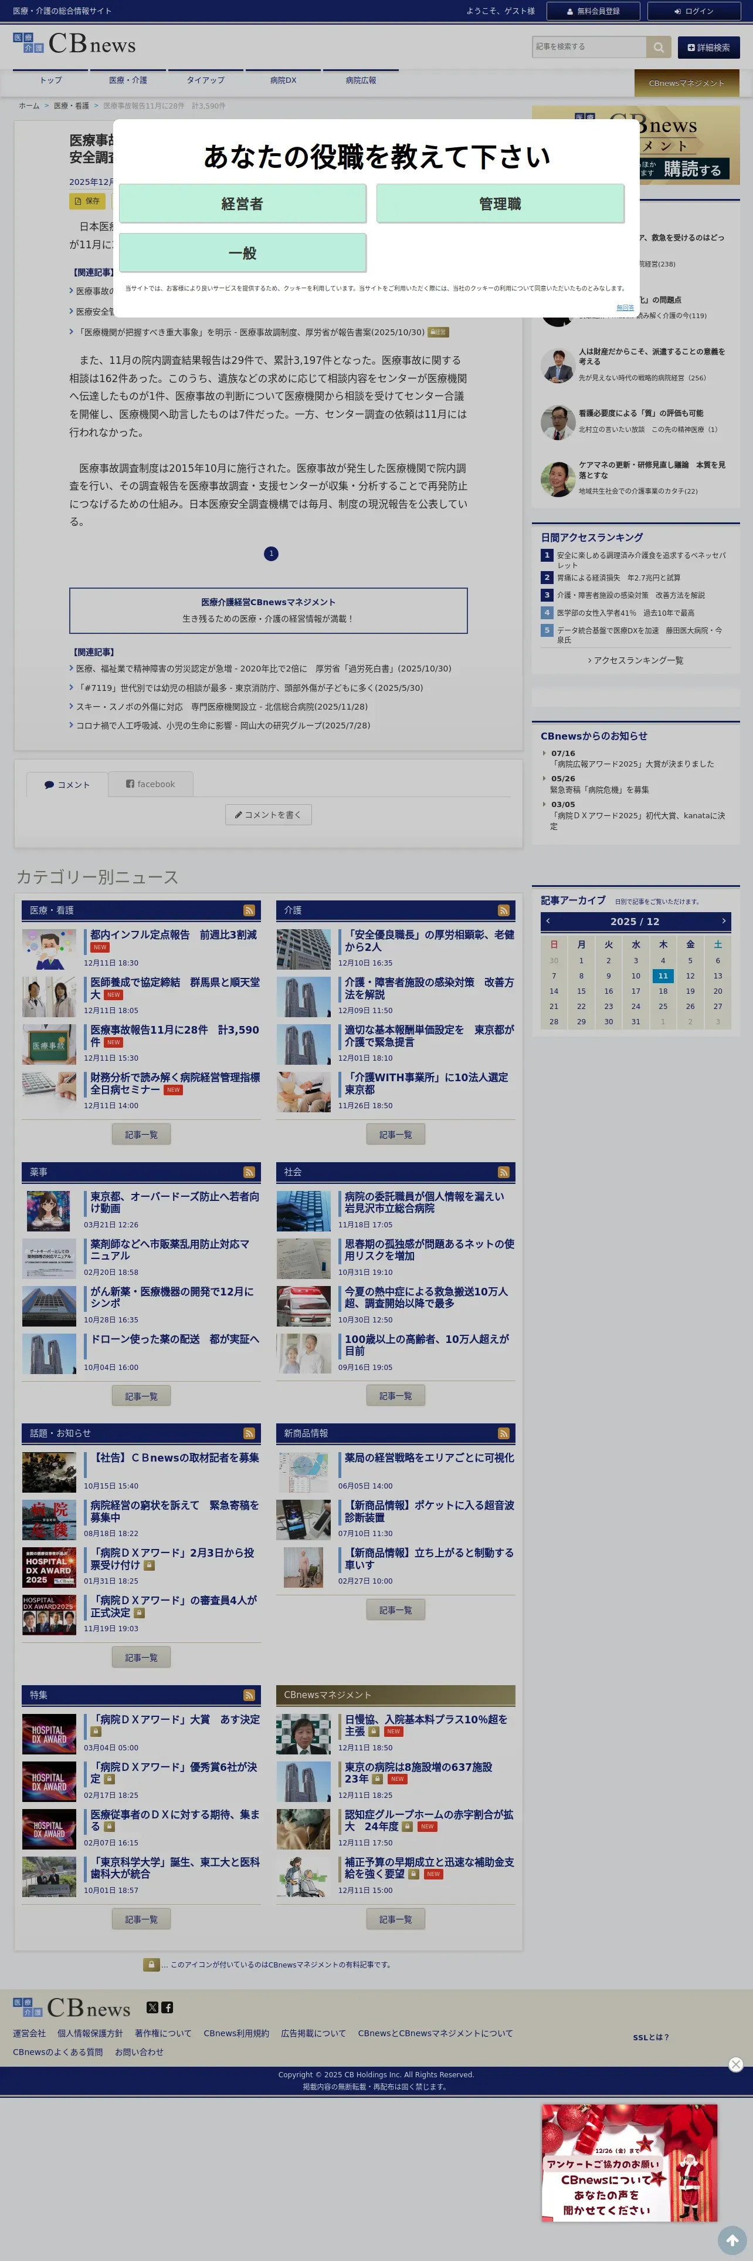Image resolution: width=753 pixels, height=2261 pixels.
Task: Open the トップ navigation tab
Action: coord(51,81)
